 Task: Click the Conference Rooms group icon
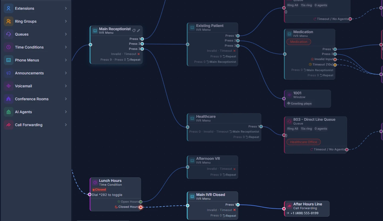click(9, 99)
